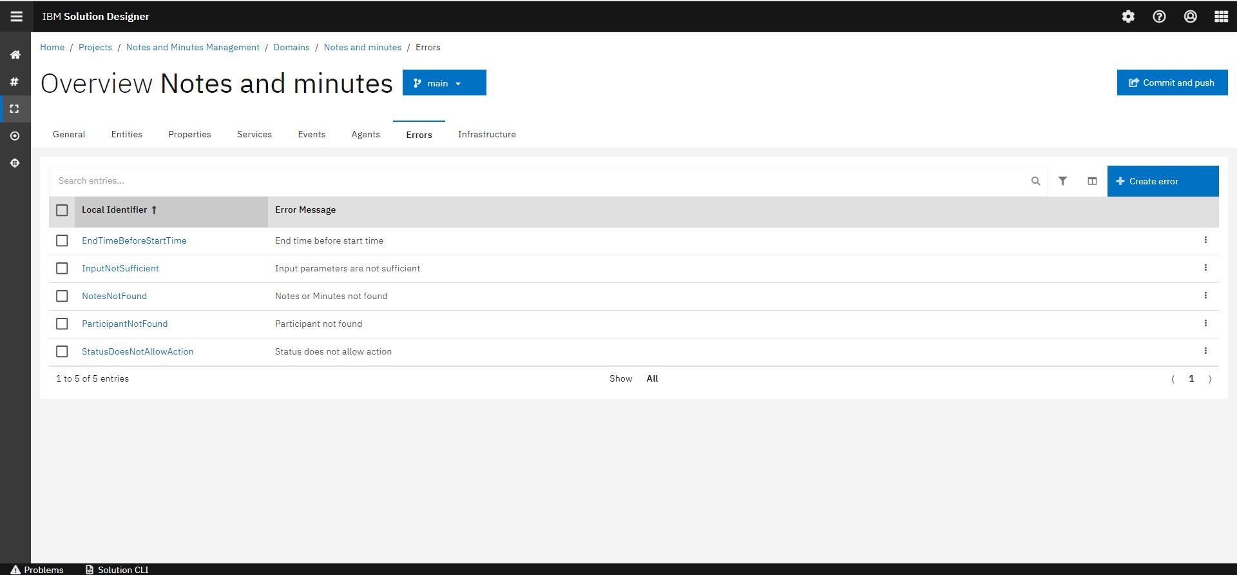Expand the main branch dropdown
This screenshot has height=575, width=1237.
pyautogui.click(x=444, y=83)
